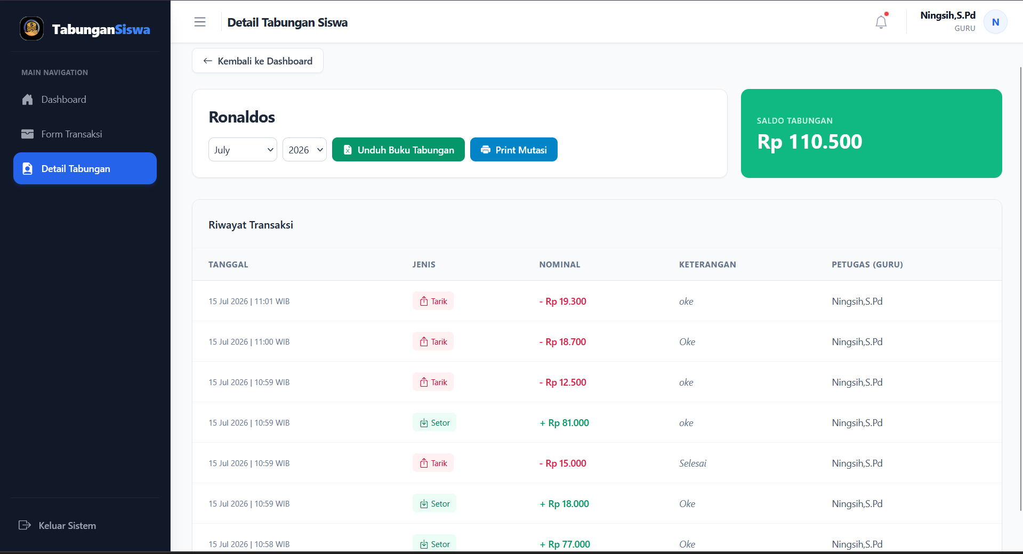This screenshot has height=554, width=1023.
Task: Click the TabunganSiswa logo icon
Action: tap(31, 28)
